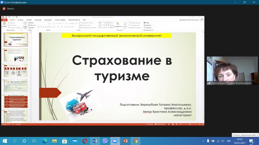Switch to Reading view icon in status bar

click(x=177, y=124)
